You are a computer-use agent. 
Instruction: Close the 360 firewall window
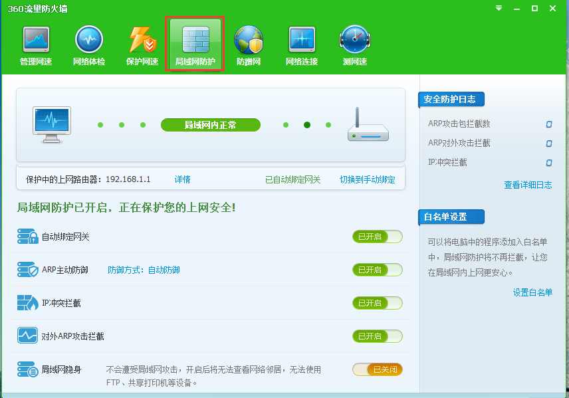(552, 9)
